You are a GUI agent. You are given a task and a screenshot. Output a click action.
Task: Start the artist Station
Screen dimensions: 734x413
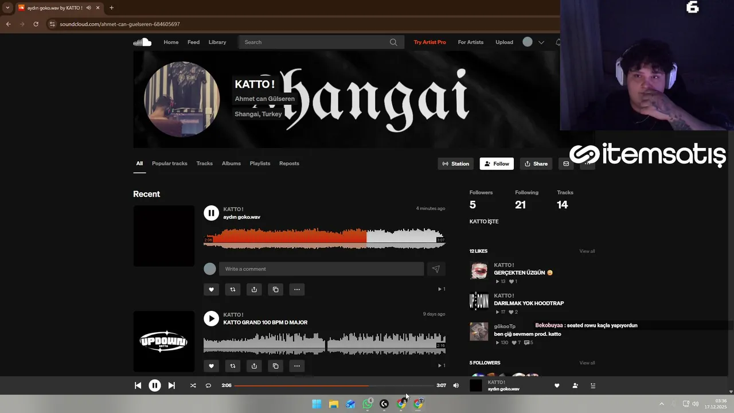click(456, 163)
